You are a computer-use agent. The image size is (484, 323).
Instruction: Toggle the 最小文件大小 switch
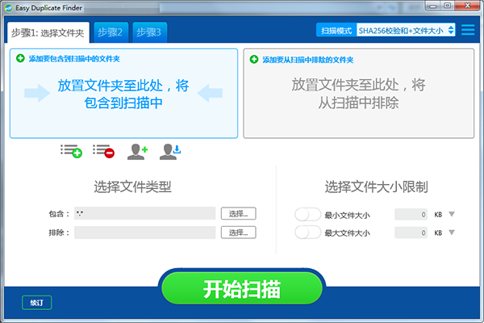[308, 214]
